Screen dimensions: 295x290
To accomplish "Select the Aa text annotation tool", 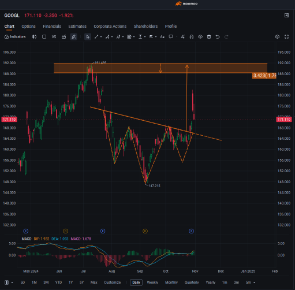I will coord(162,37).
